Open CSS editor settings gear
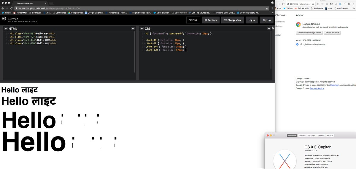The width and height of the screenshot is (356, 169). [x=142, y=29]
